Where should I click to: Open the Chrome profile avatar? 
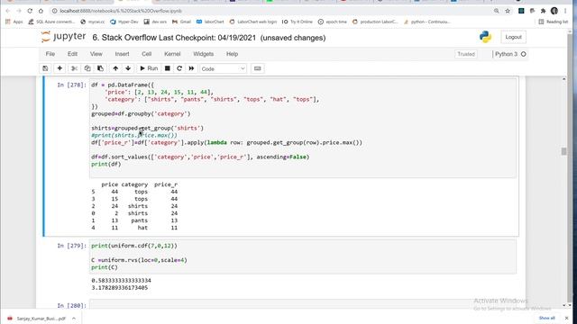coord(554,11)
